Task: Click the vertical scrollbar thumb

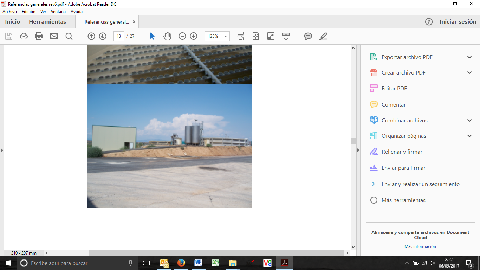Action: 353,141
